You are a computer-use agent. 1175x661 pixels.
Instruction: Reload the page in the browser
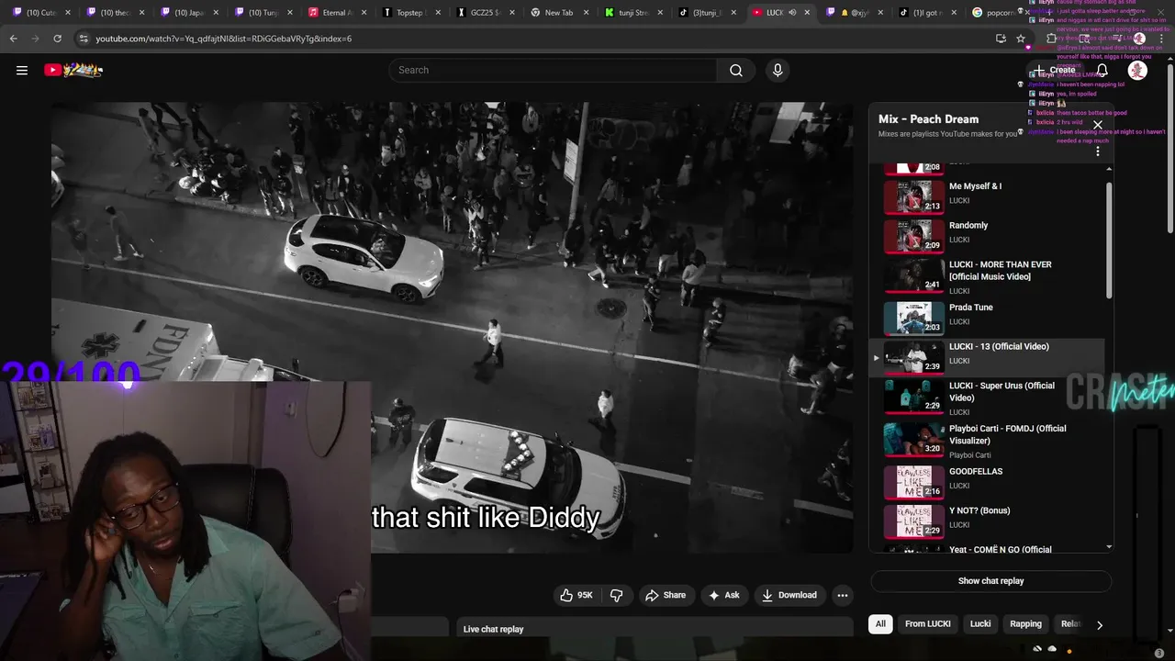(x=57, y=39)
